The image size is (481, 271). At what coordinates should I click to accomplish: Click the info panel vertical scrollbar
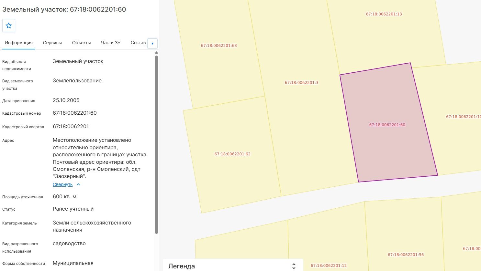pyautogui.click(x=157, y=144)
